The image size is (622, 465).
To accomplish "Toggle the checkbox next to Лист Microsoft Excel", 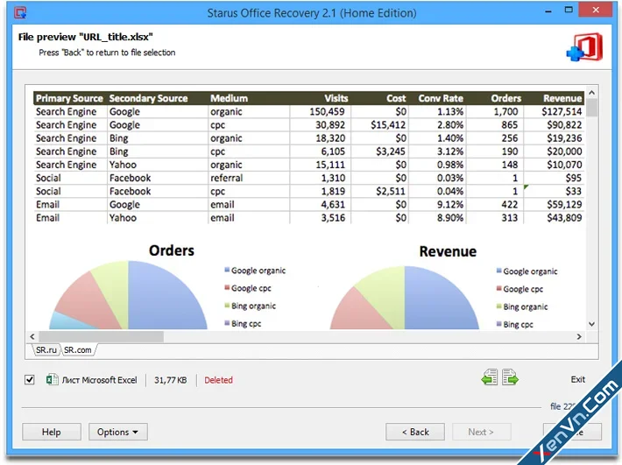I will [x=30, y=380].
